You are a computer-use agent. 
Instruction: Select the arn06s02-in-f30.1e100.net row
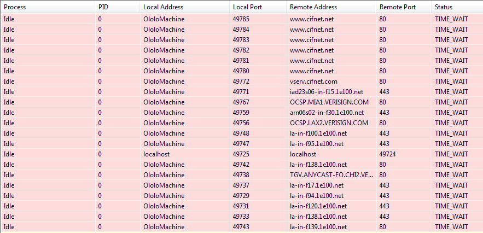[x=327, y=113]
